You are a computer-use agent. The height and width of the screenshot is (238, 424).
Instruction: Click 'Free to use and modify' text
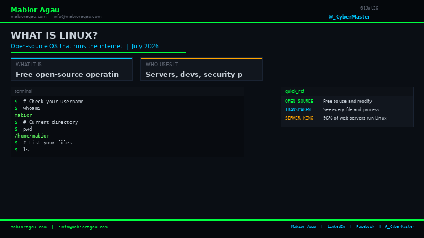pos(348,101)
